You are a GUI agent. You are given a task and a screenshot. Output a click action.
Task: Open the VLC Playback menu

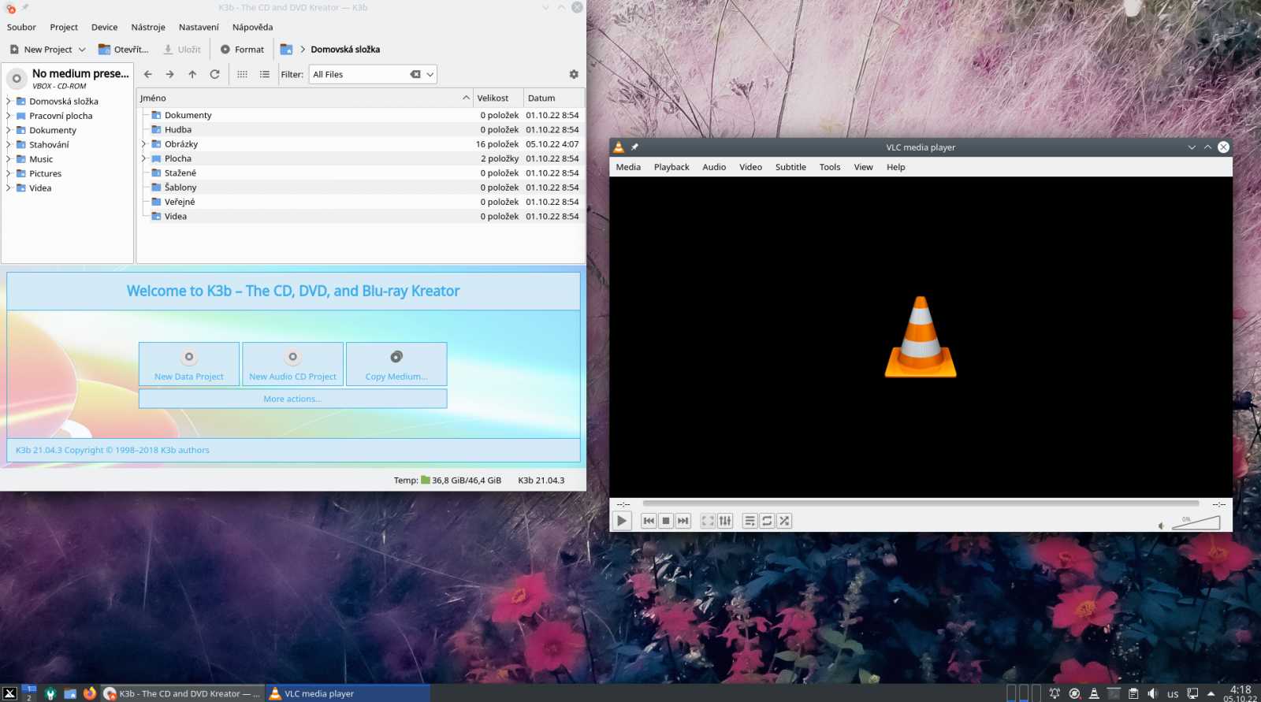(x=671, y=167)
